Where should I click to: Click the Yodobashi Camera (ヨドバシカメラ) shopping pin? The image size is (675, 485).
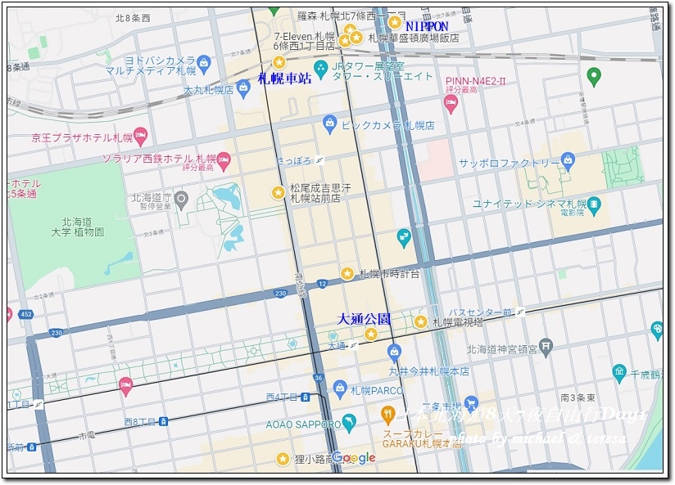pos(204,63)
